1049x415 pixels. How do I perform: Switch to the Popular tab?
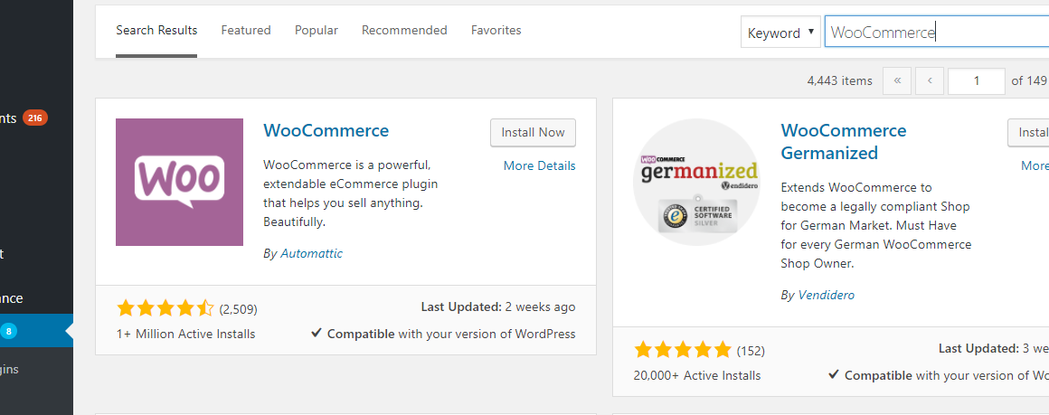coord(317,30)
